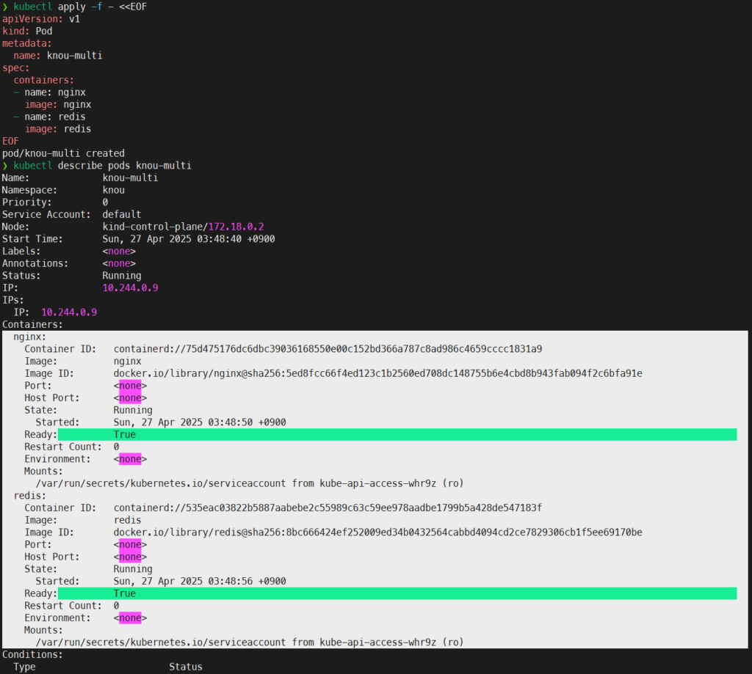This screenshot has width=752, height=674.
Task: Click the nginx Ready 'True' highlighted value
Action: (x=125, y=434)
